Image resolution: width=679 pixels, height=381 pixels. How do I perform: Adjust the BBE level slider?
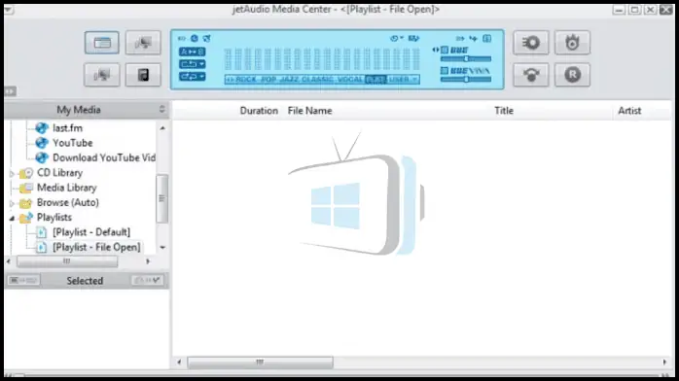point(466,59)
